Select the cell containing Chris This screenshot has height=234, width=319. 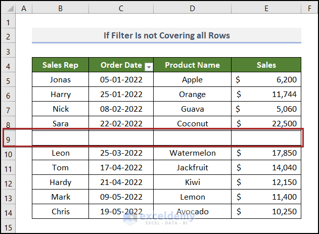60,211
